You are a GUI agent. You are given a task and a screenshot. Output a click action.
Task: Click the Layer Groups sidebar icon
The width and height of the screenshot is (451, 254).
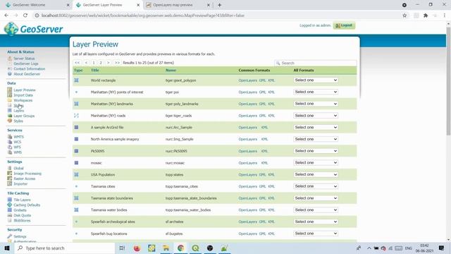pyautogui.click(x=10, y=116)
